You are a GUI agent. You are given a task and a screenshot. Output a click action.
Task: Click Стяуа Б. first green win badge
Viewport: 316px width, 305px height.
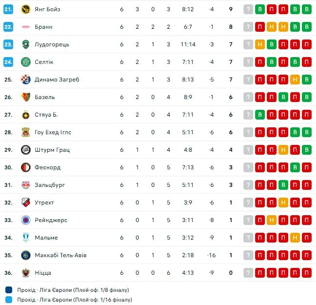click(260, 115)
